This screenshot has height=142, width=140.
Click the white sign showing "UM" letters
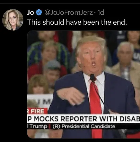40,101
